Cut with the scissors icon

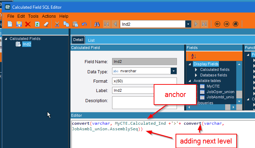(57, 24)
